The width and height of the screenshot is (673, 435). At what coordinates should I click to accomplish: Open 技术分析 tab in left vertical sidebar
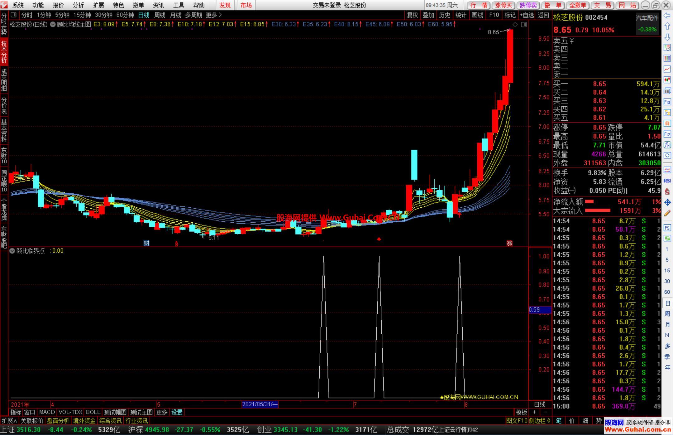4,51
